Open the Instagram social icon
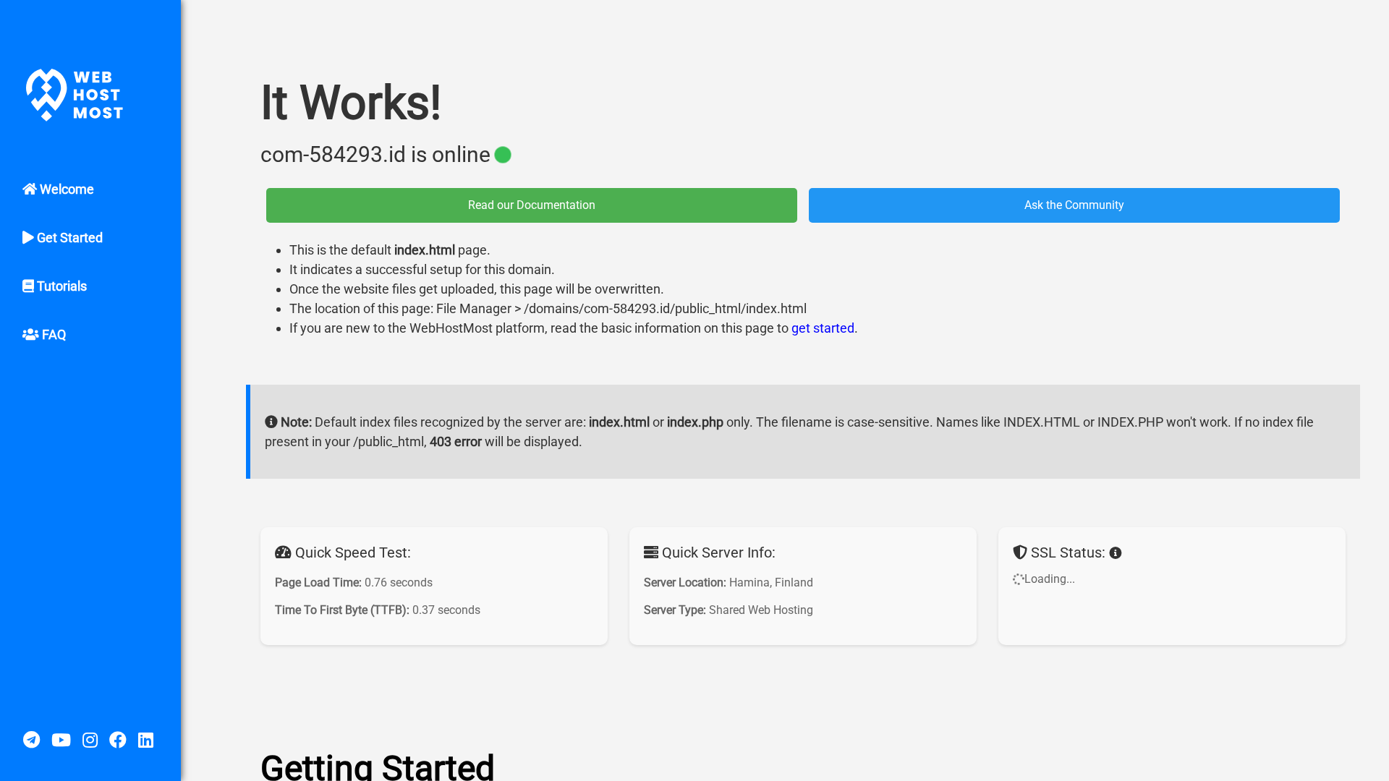 pos(90,740)
